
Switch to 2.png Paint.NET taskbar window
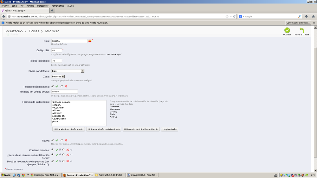(x=142, y=175)
